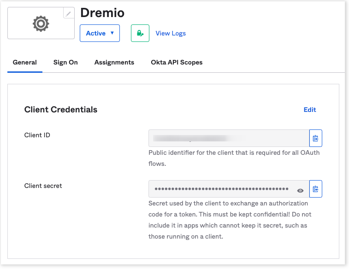Click the masked Client secret field

221,189
